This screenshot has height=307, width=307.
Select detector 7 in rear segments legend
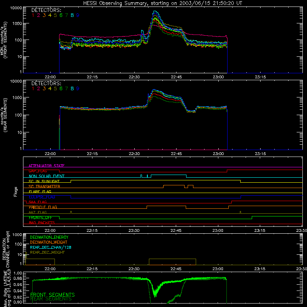66,89
